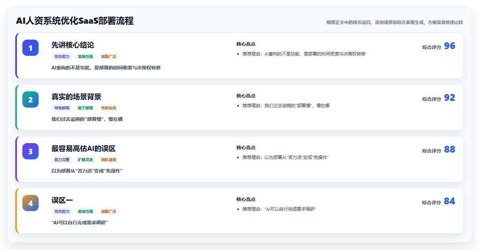Click bold description AI重构的不是功能 under card 1 title
This screenshot has height=250, width=479.
[106, 68]
